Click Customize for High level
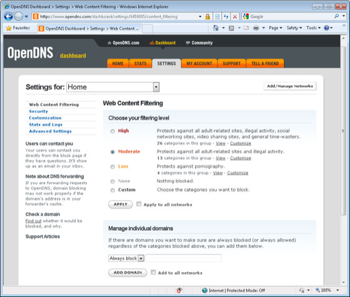The width and height of the screenshot is (350, 297). click(x=241, y=144)
